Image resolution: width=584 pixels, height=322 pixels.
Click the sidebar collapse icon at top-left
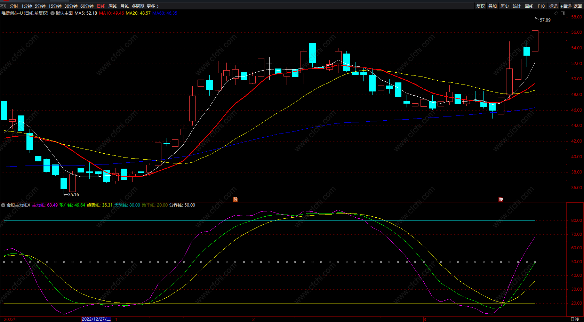pyautogui.click(x=4, y=6)
